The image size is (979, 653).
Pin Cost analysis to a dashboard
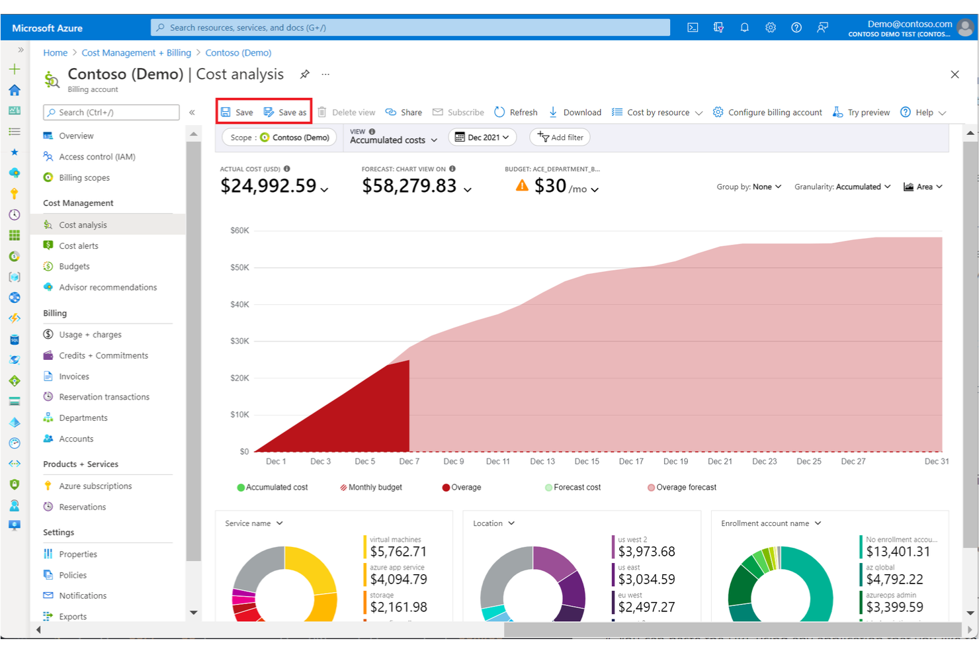[x=304, y=74]
